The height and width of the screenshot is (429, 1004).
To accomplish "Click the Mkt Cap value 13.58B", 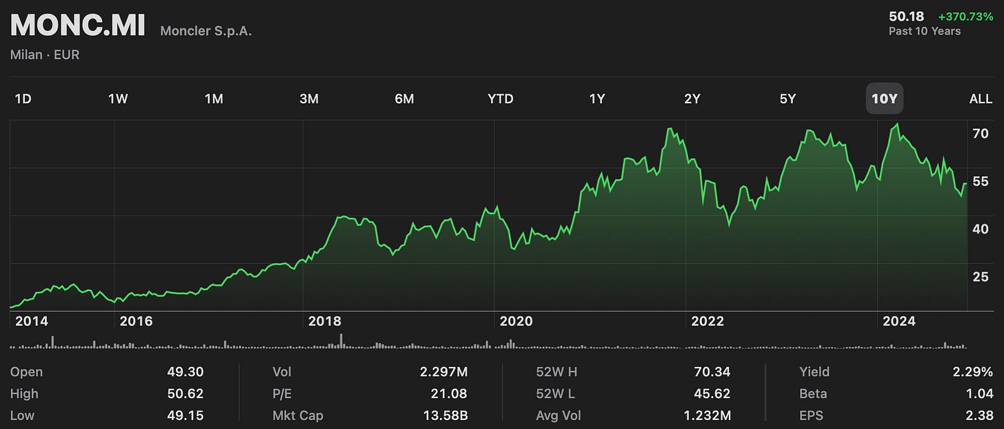I will tap(444, 416).
